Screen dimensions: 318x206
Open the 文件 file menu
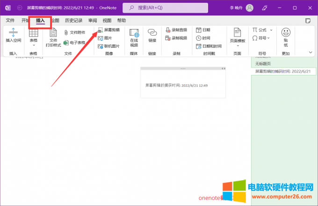pos(10,21)
